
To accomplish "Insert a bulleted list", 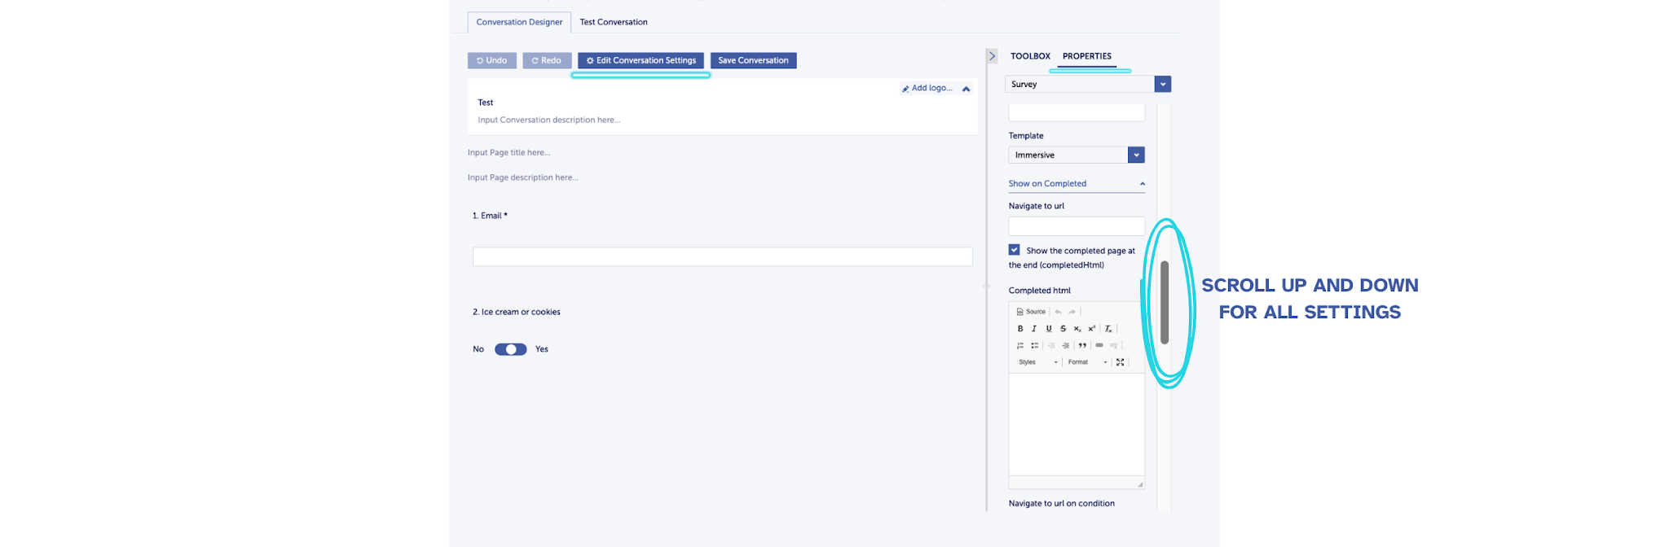I will 1034,345.
